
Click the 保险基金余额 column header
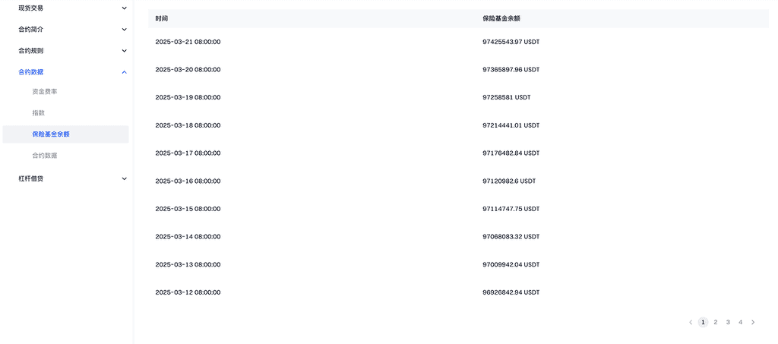tap(501, 17)
